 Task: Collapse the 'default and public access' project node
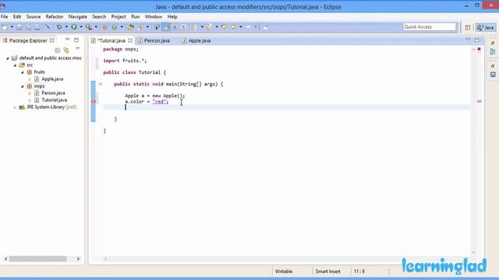coord(8,58)
